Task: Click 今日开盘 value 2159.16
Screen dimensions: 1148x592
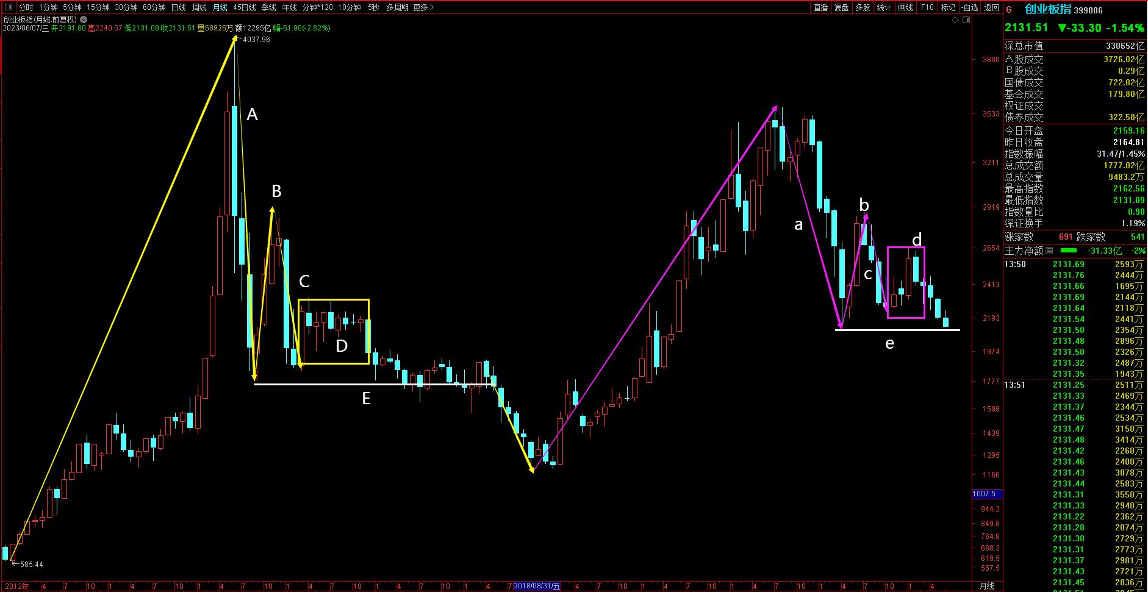Action: tap(1129, 130)
